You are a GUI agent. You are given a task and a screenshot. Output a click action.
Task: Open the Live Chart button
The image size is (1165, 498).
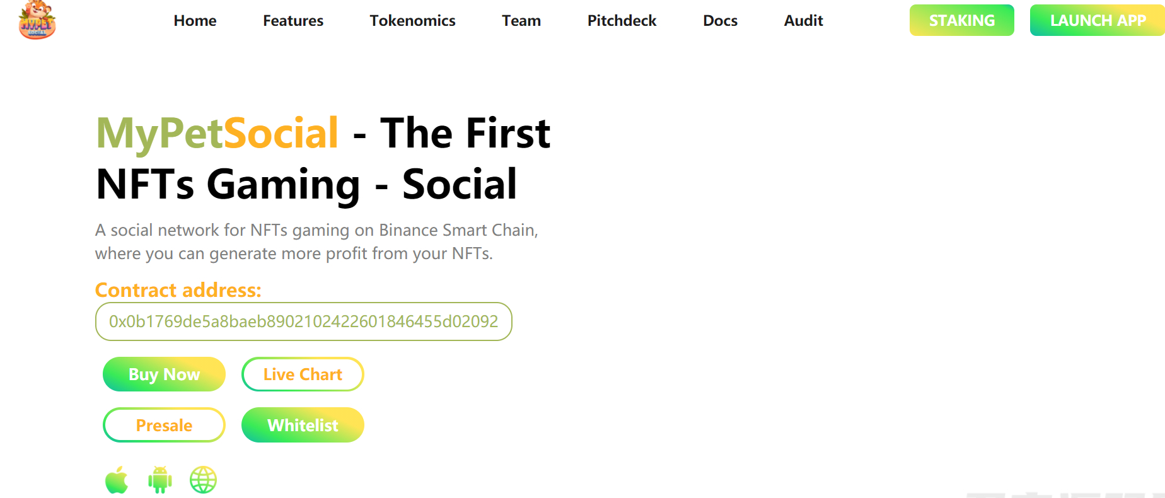(303, 374)
